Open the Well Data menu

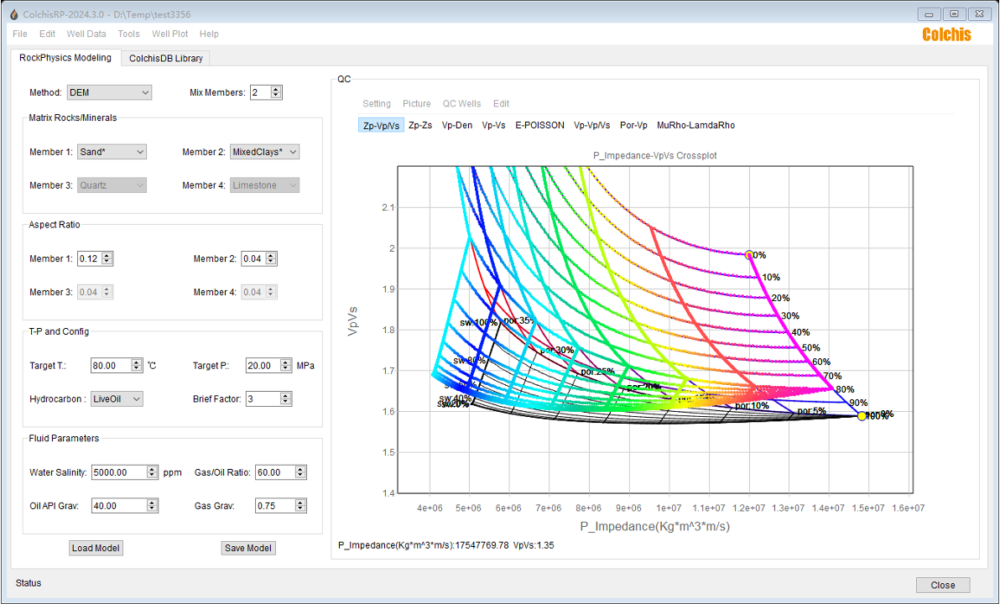click(x=86, y=34)
